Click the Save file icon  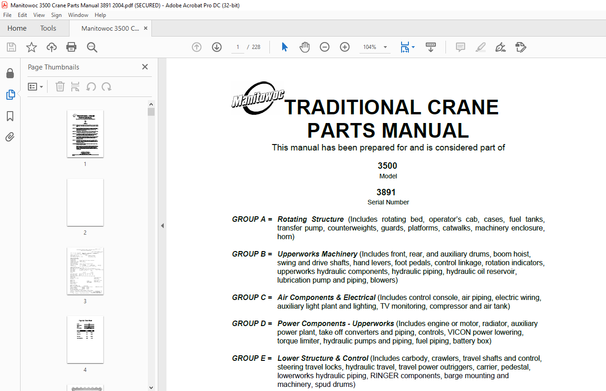pos(11,47)
